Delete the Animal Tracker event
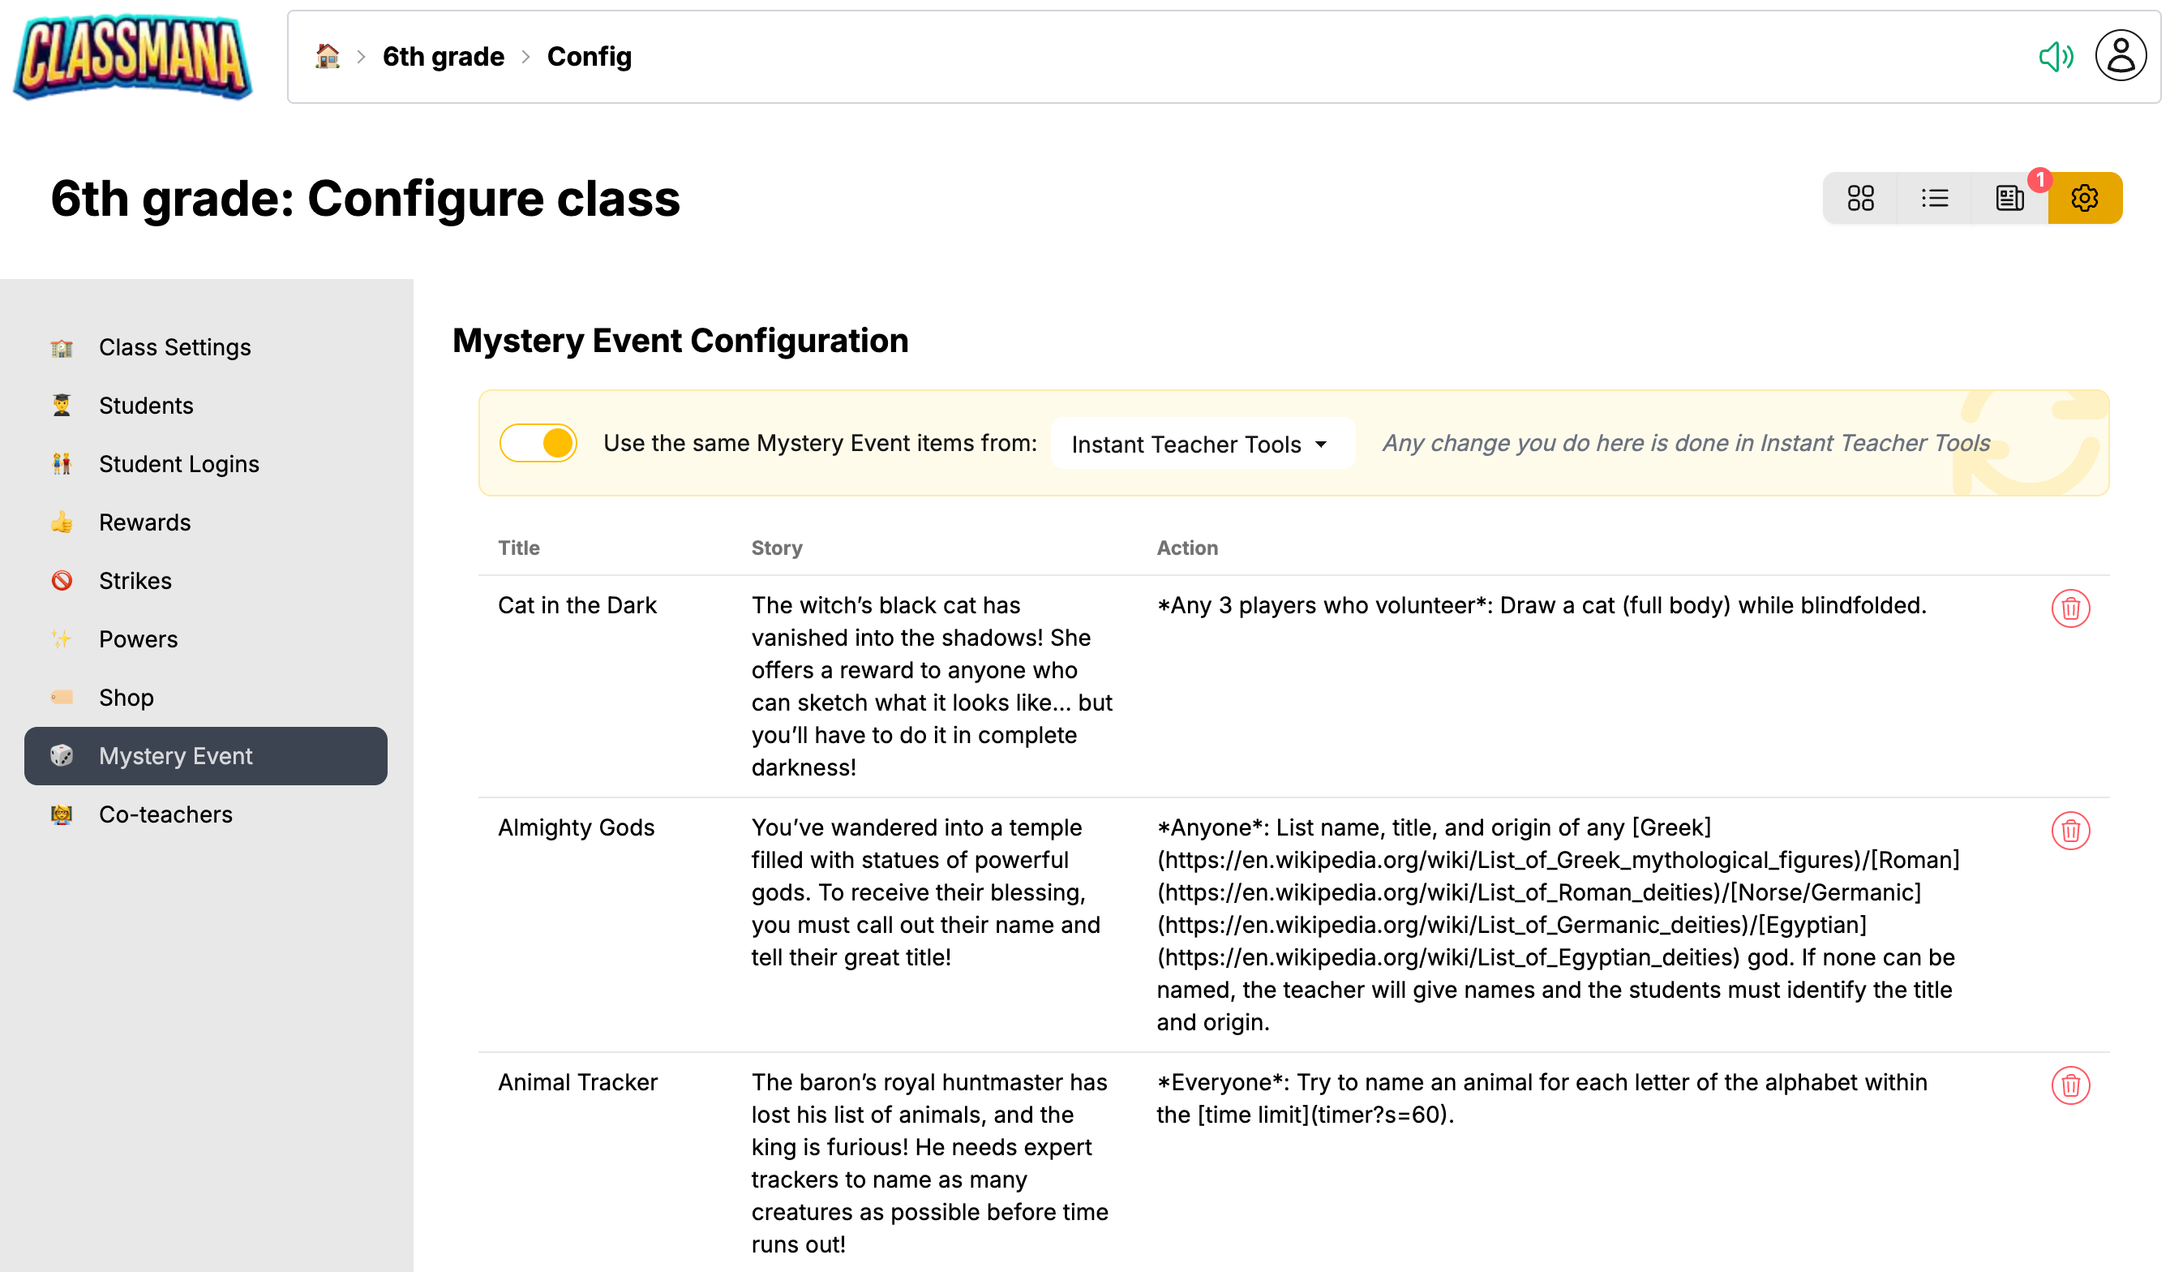This screenshot has width=2170, height=1272. coord(2070,1086)
